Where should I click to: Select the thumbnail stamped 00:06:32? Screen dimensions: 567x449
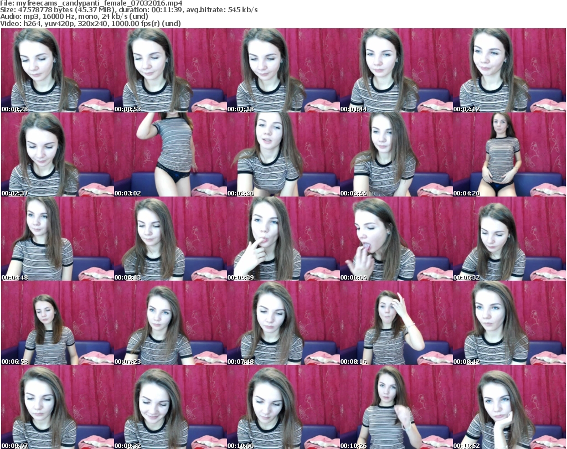click(x=509, y=239)
